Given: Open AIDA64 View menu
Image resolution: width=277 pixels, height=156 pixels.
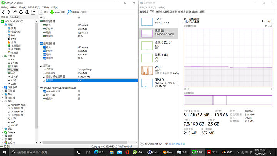Looking at the screenshot, I should [x=13, y=7].
